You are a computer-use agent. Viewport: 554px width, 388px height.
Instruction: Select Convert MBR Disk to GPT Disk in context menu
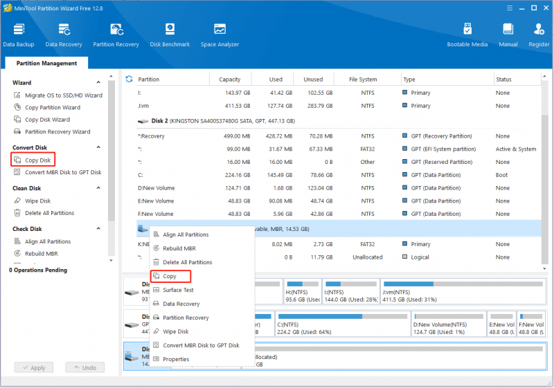tap(202, 345)
